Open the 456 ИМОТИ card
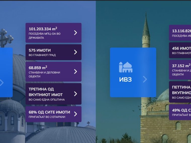Viewport: 191px width, 143px height. coord(180,50)
